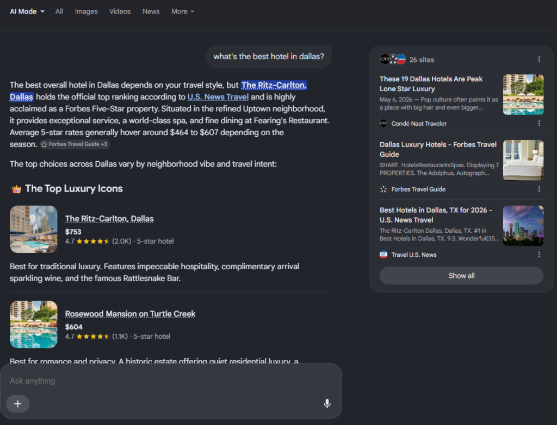Open Rosewood Mansion on Turtle Creek link

[x=130, y=314]
